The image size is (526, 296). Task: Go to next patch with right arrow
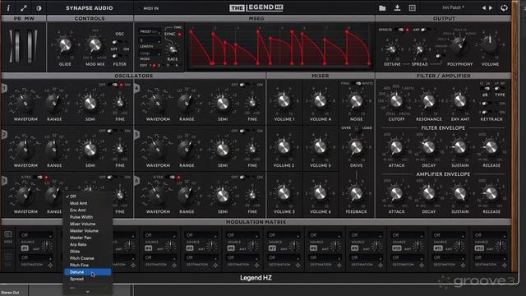pyautogui.click(x=491, y=7)
